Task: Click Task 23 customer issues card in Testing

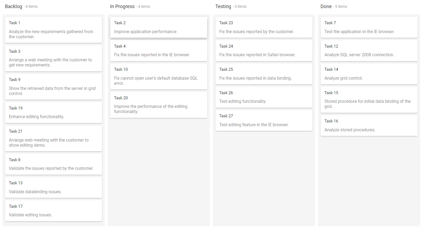Action: 264,27
